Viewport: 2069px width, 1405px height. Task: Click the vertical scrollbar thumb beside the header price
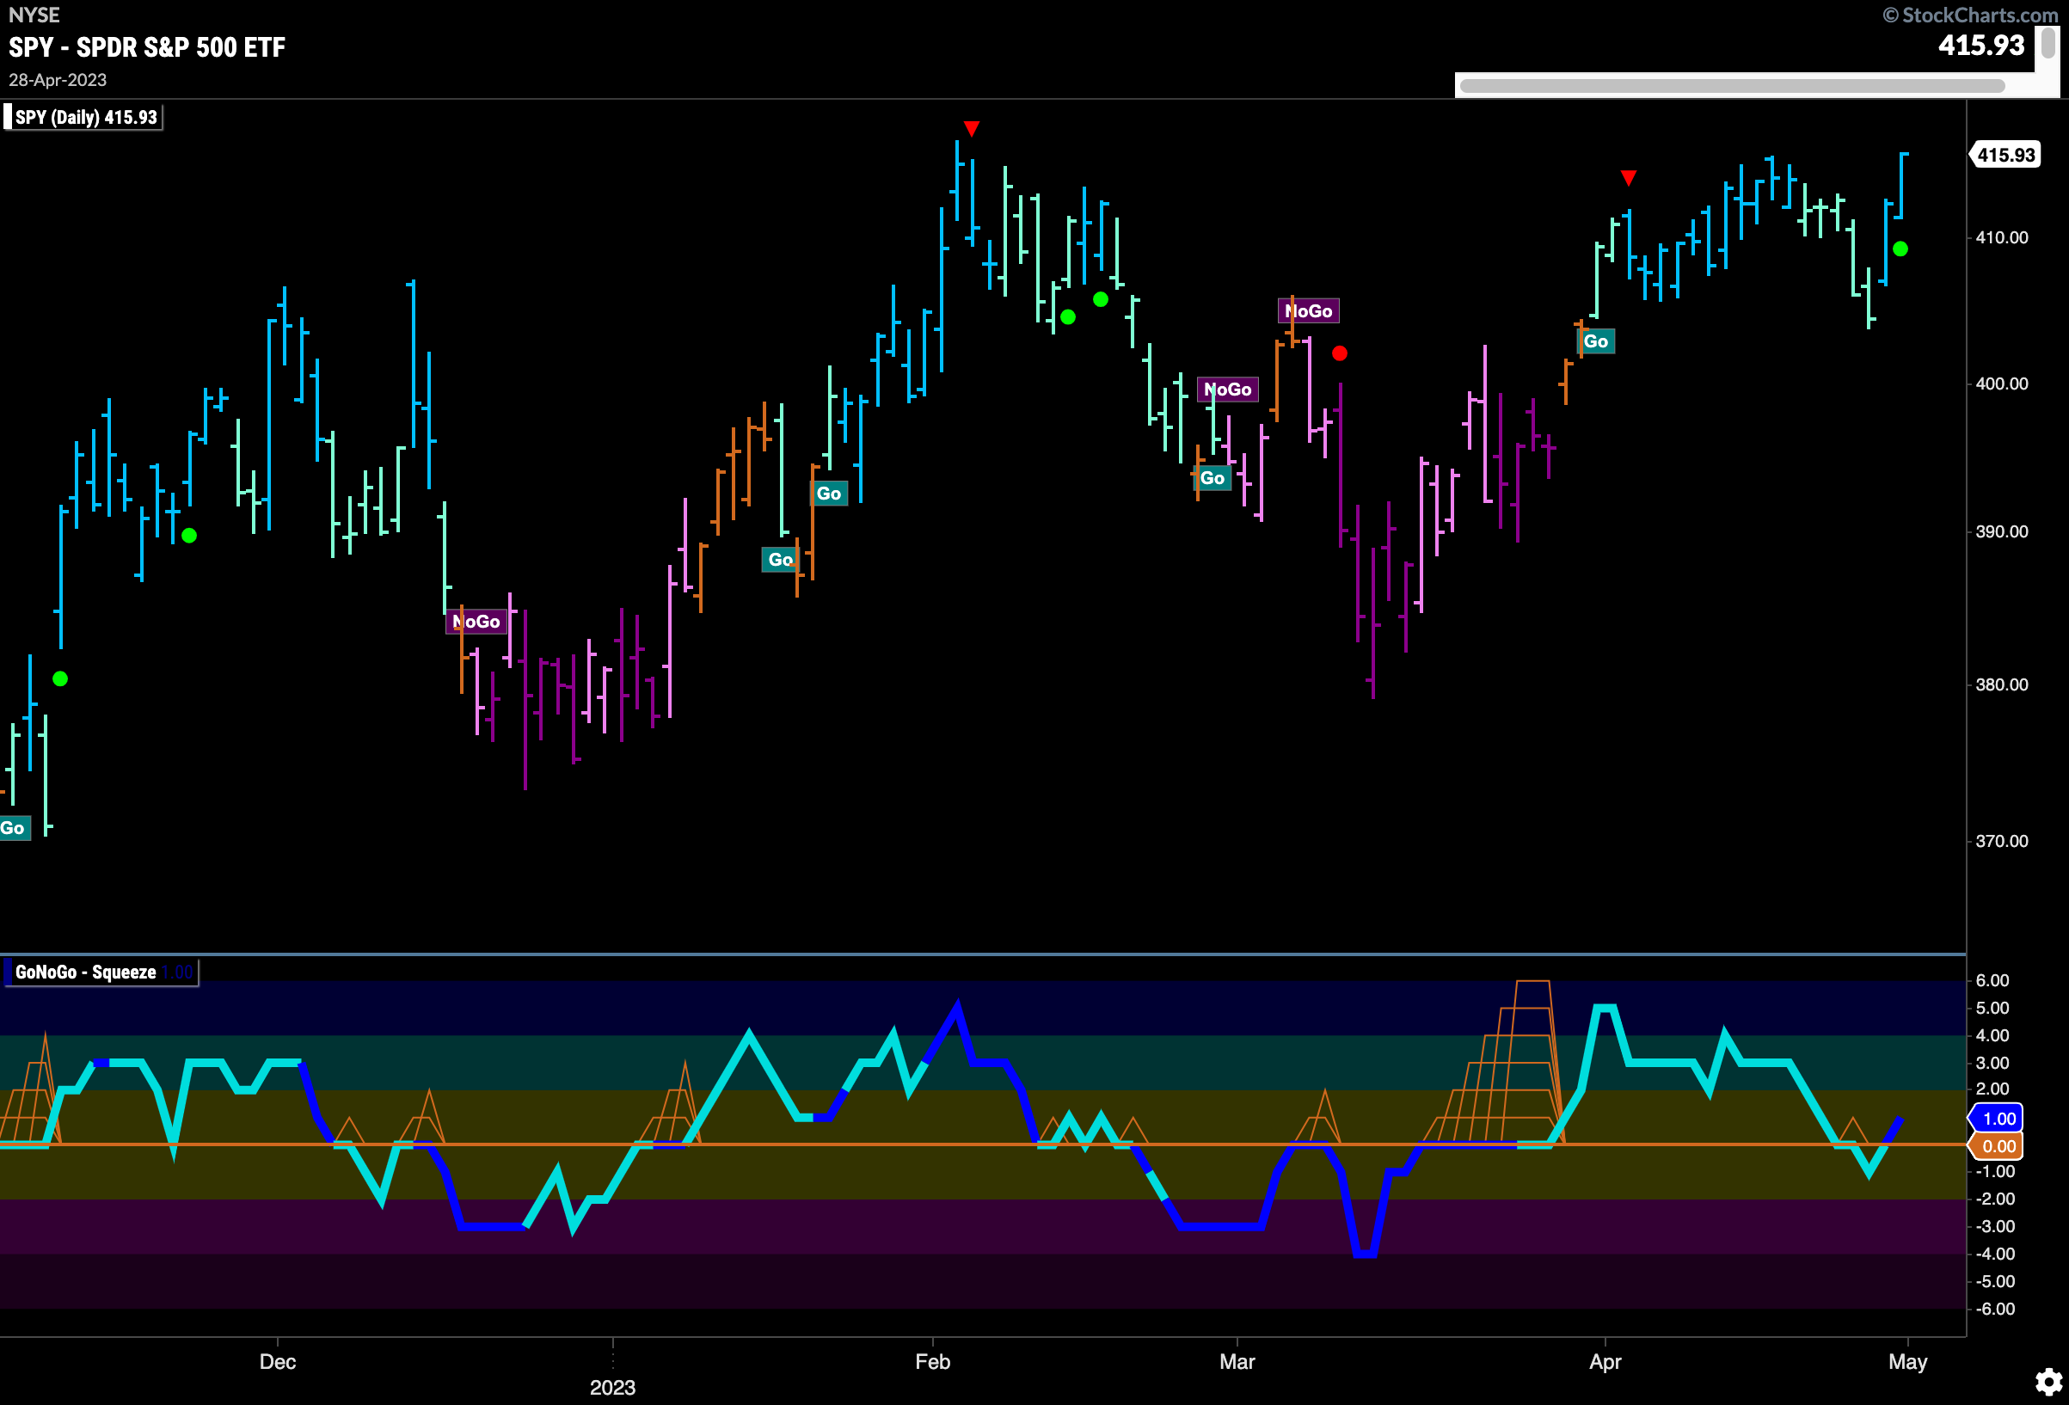pyautogui.click(x=2048, y=43)
